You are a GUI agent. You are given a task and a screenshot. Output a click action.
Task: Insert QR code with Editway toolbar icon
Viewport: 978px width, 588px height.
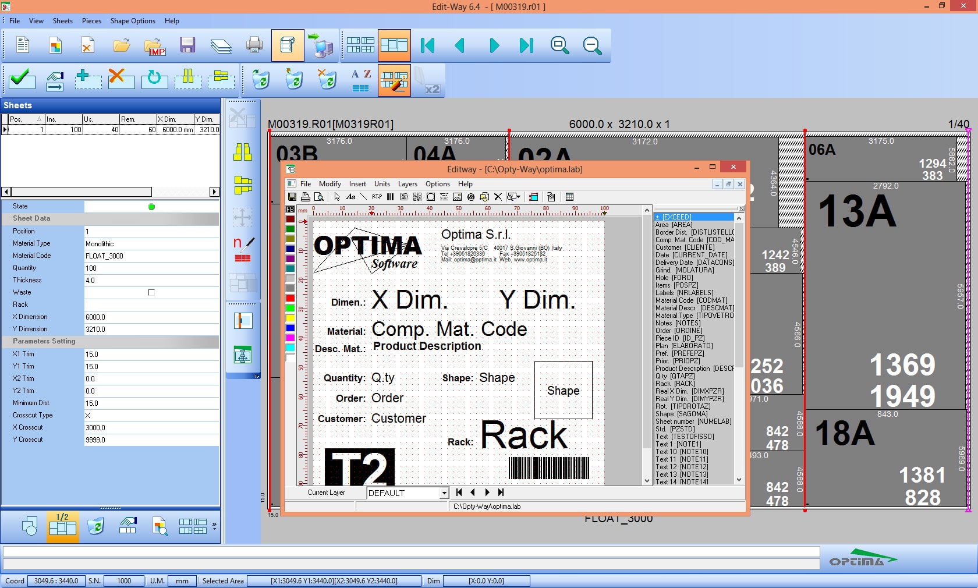[417, 197]
